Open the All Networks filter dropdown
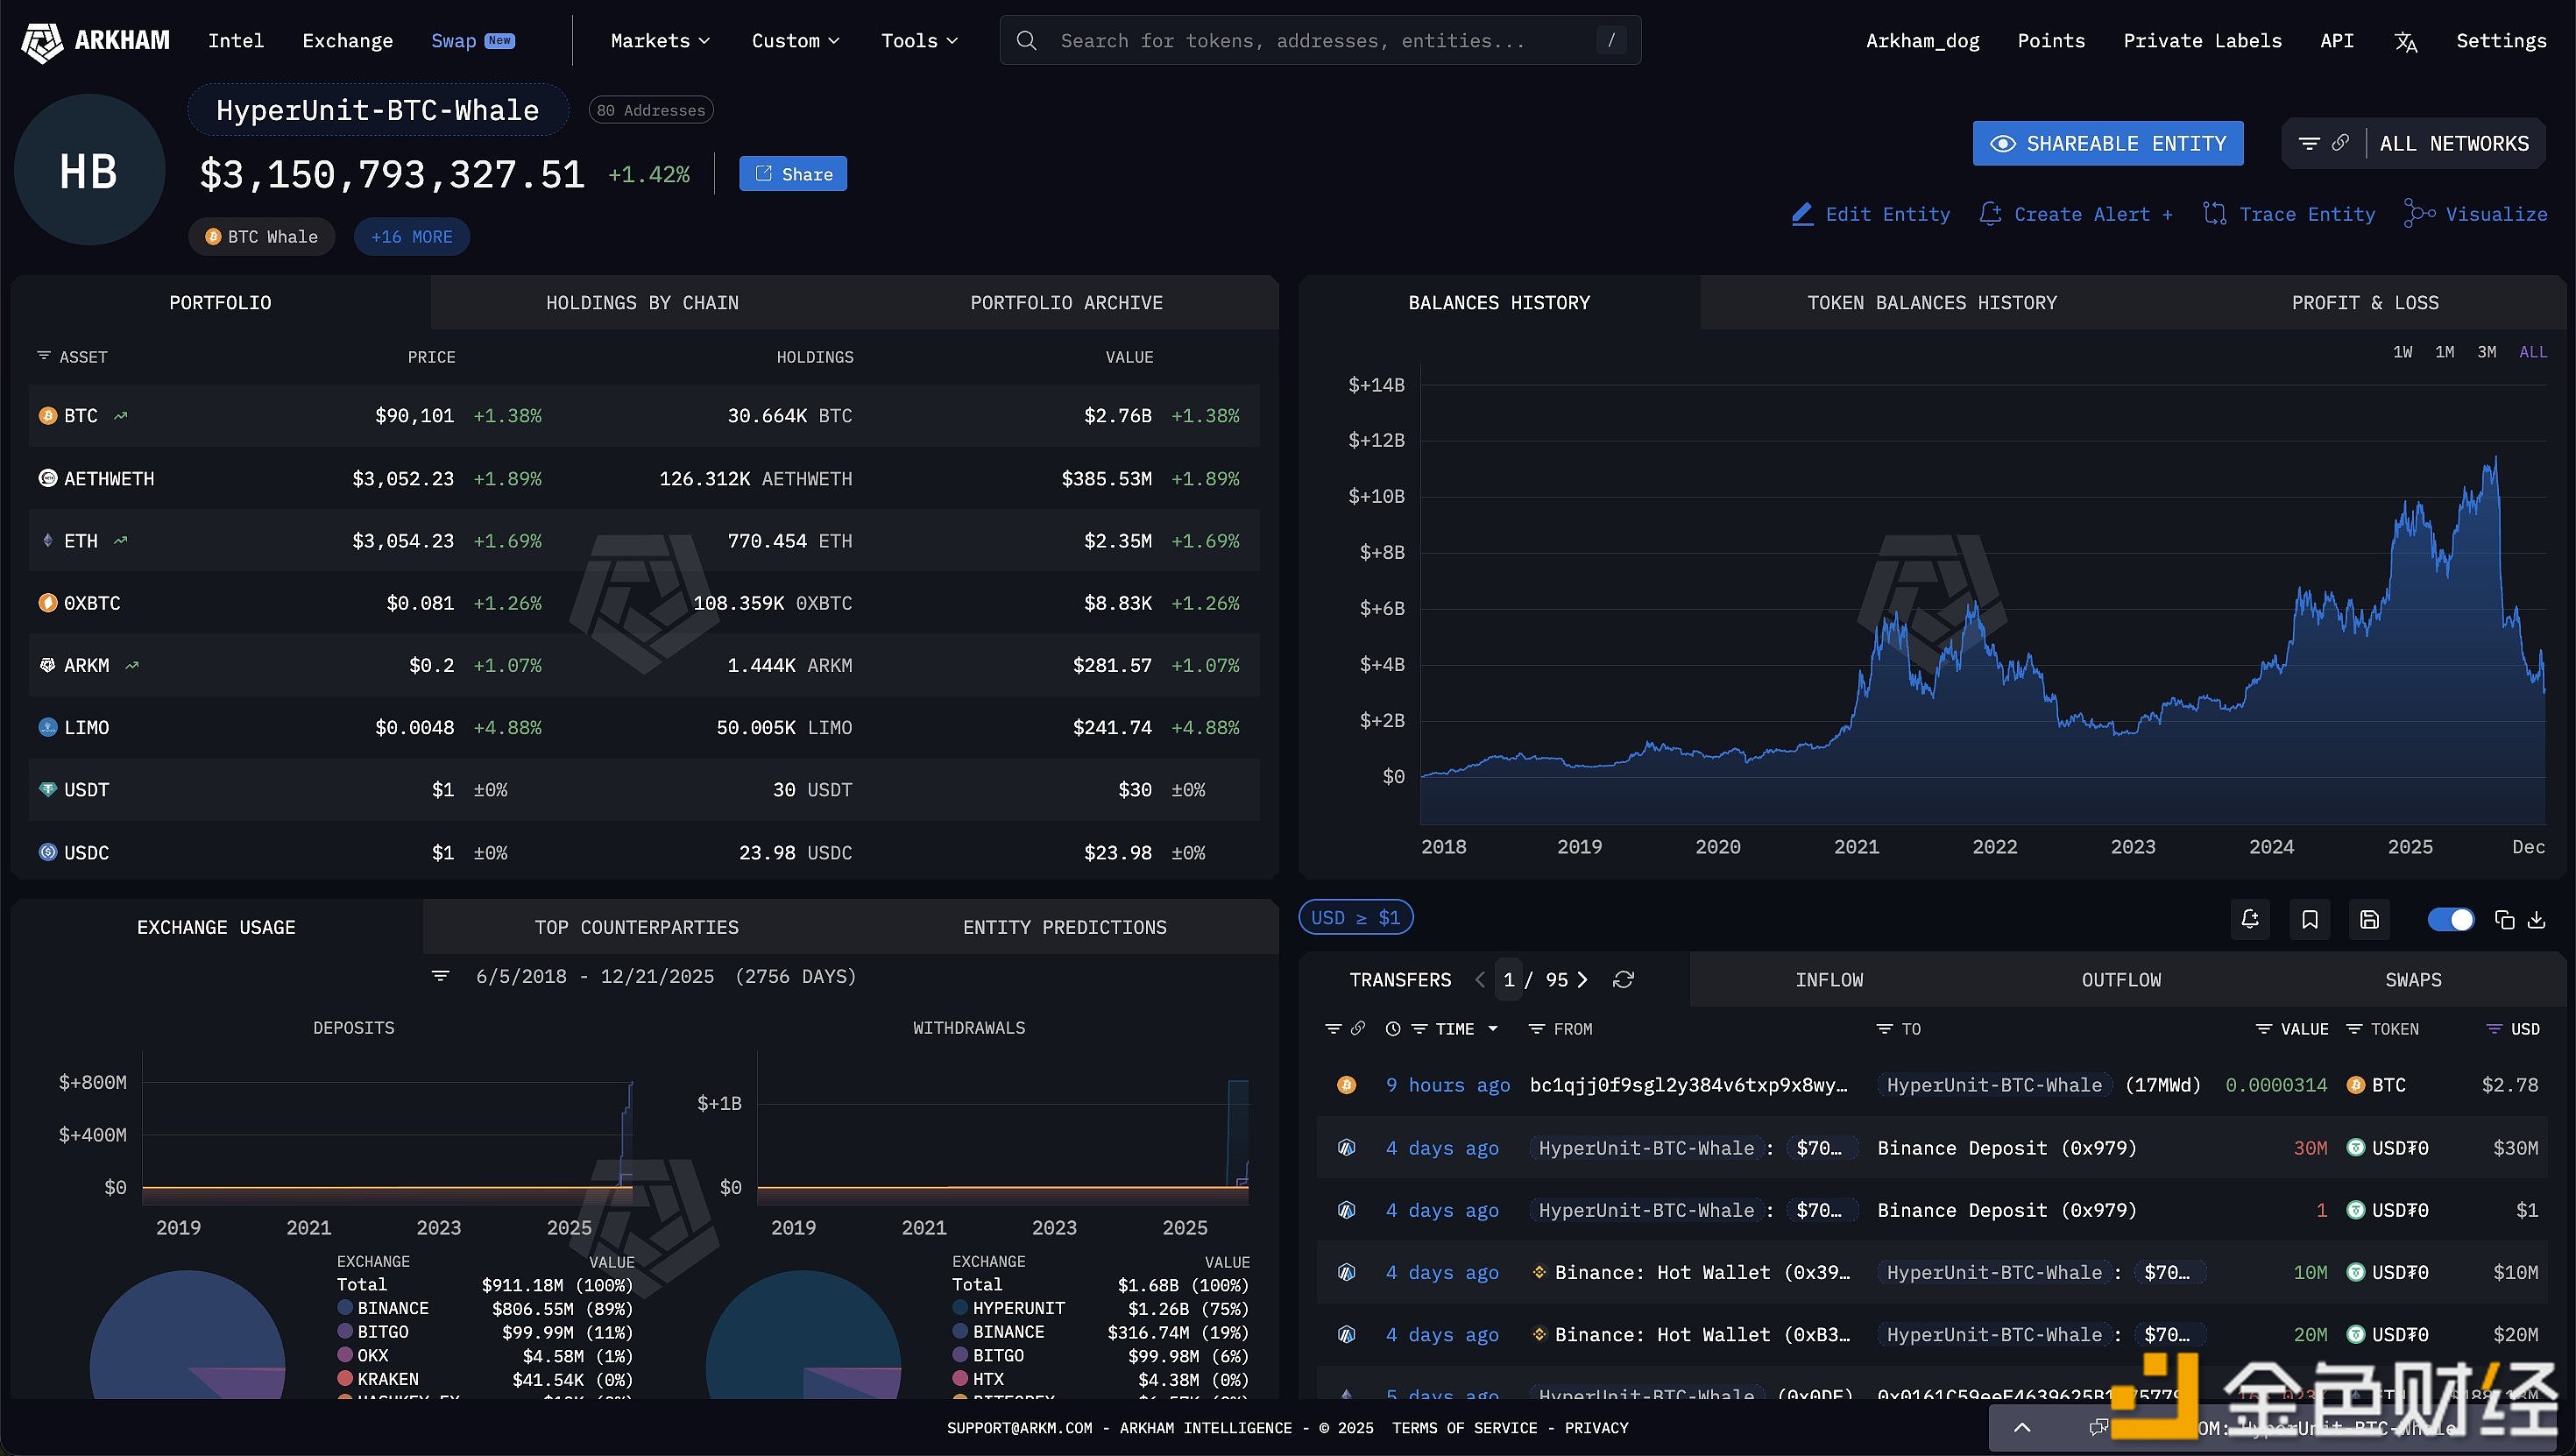This screenshot has height=1456, width=2576. [x=2453, y=144]
